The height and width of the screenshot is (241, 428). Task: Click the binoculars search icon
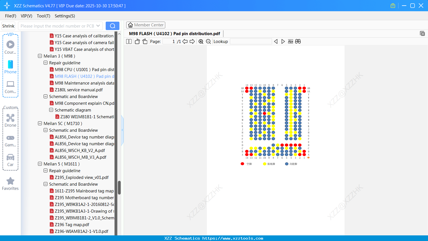(x=298, y=42)
